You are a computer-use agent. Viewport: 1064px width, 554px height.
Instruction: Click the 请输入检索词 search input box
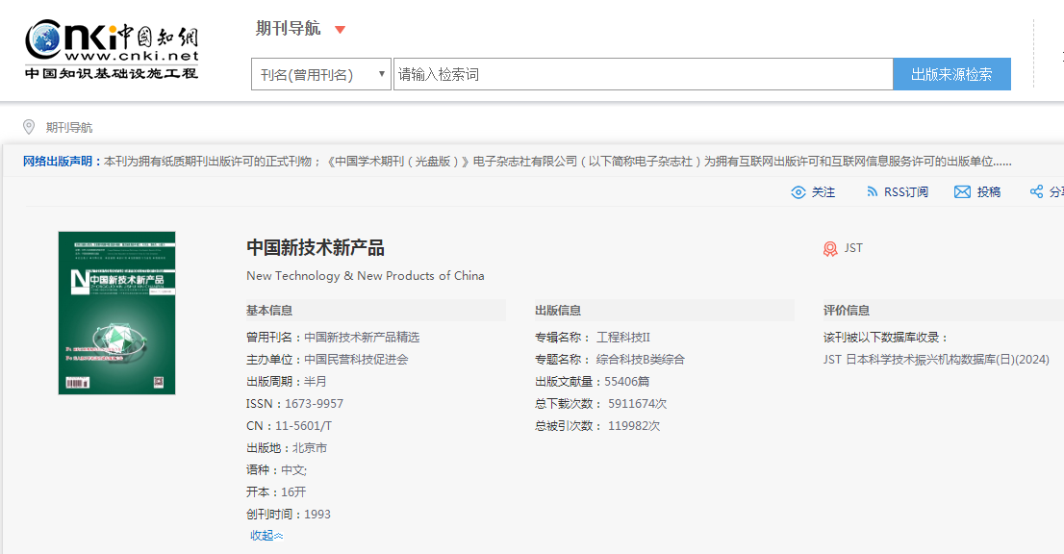643,74
